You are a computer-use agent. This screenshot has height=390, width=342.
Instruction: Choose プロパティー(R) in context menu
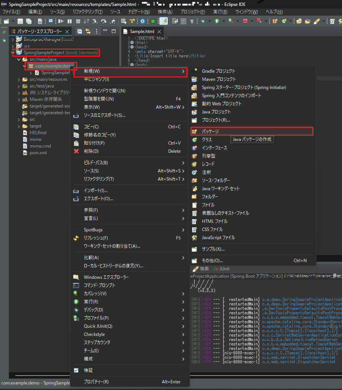tap(130, 381)
